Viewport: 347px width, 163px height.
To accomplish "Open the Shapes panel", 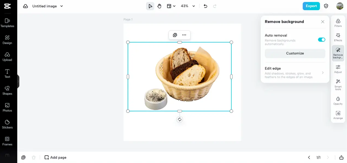I will coord(7,91).
